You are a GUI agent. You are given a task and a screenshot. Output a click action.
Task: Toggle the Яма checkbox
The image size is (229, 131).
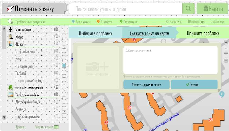pos(64,58)
